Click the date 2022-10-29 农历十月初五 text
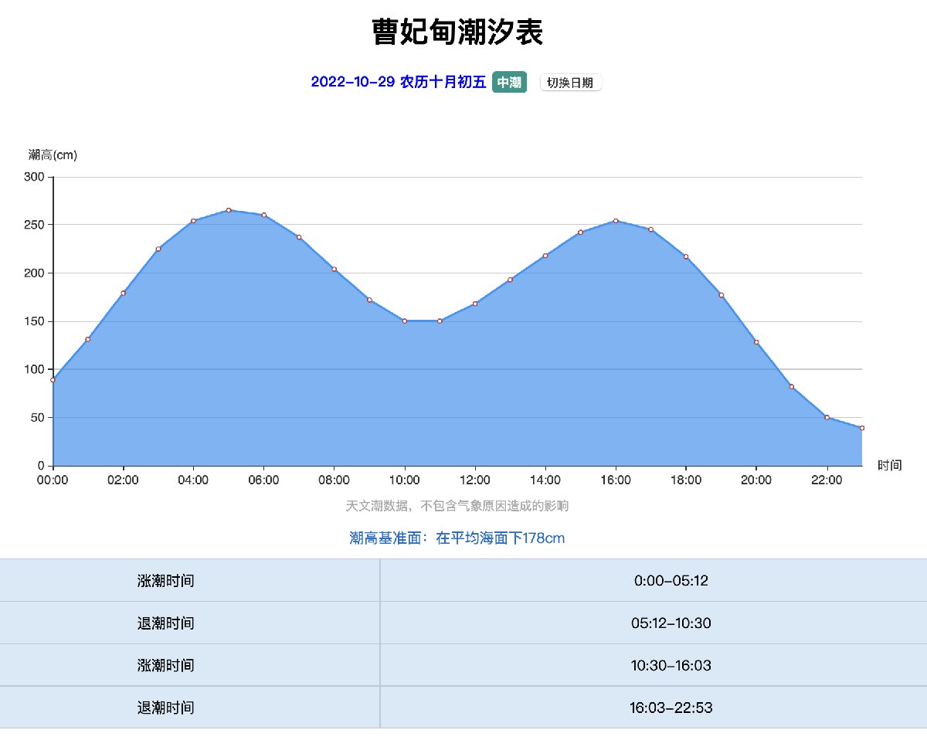 [398, 83]
